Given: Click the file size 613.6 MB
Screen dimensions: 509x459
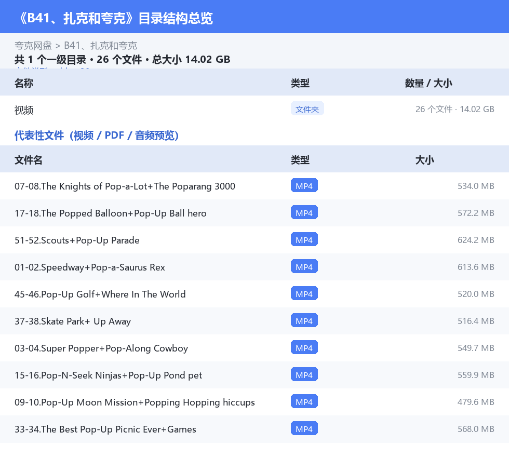Looking at the screenshot, I should coord(476,267).
